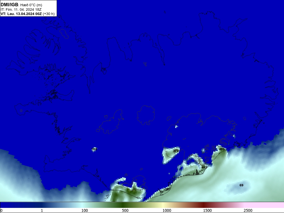
Task: Click the 1 label on the color scale
Action: tap(42, 210)
